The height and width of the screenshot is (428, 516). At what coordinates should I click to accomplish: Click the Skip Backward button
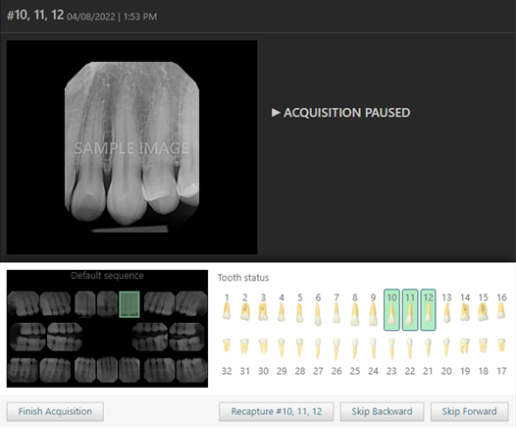(x=382, y=411)
